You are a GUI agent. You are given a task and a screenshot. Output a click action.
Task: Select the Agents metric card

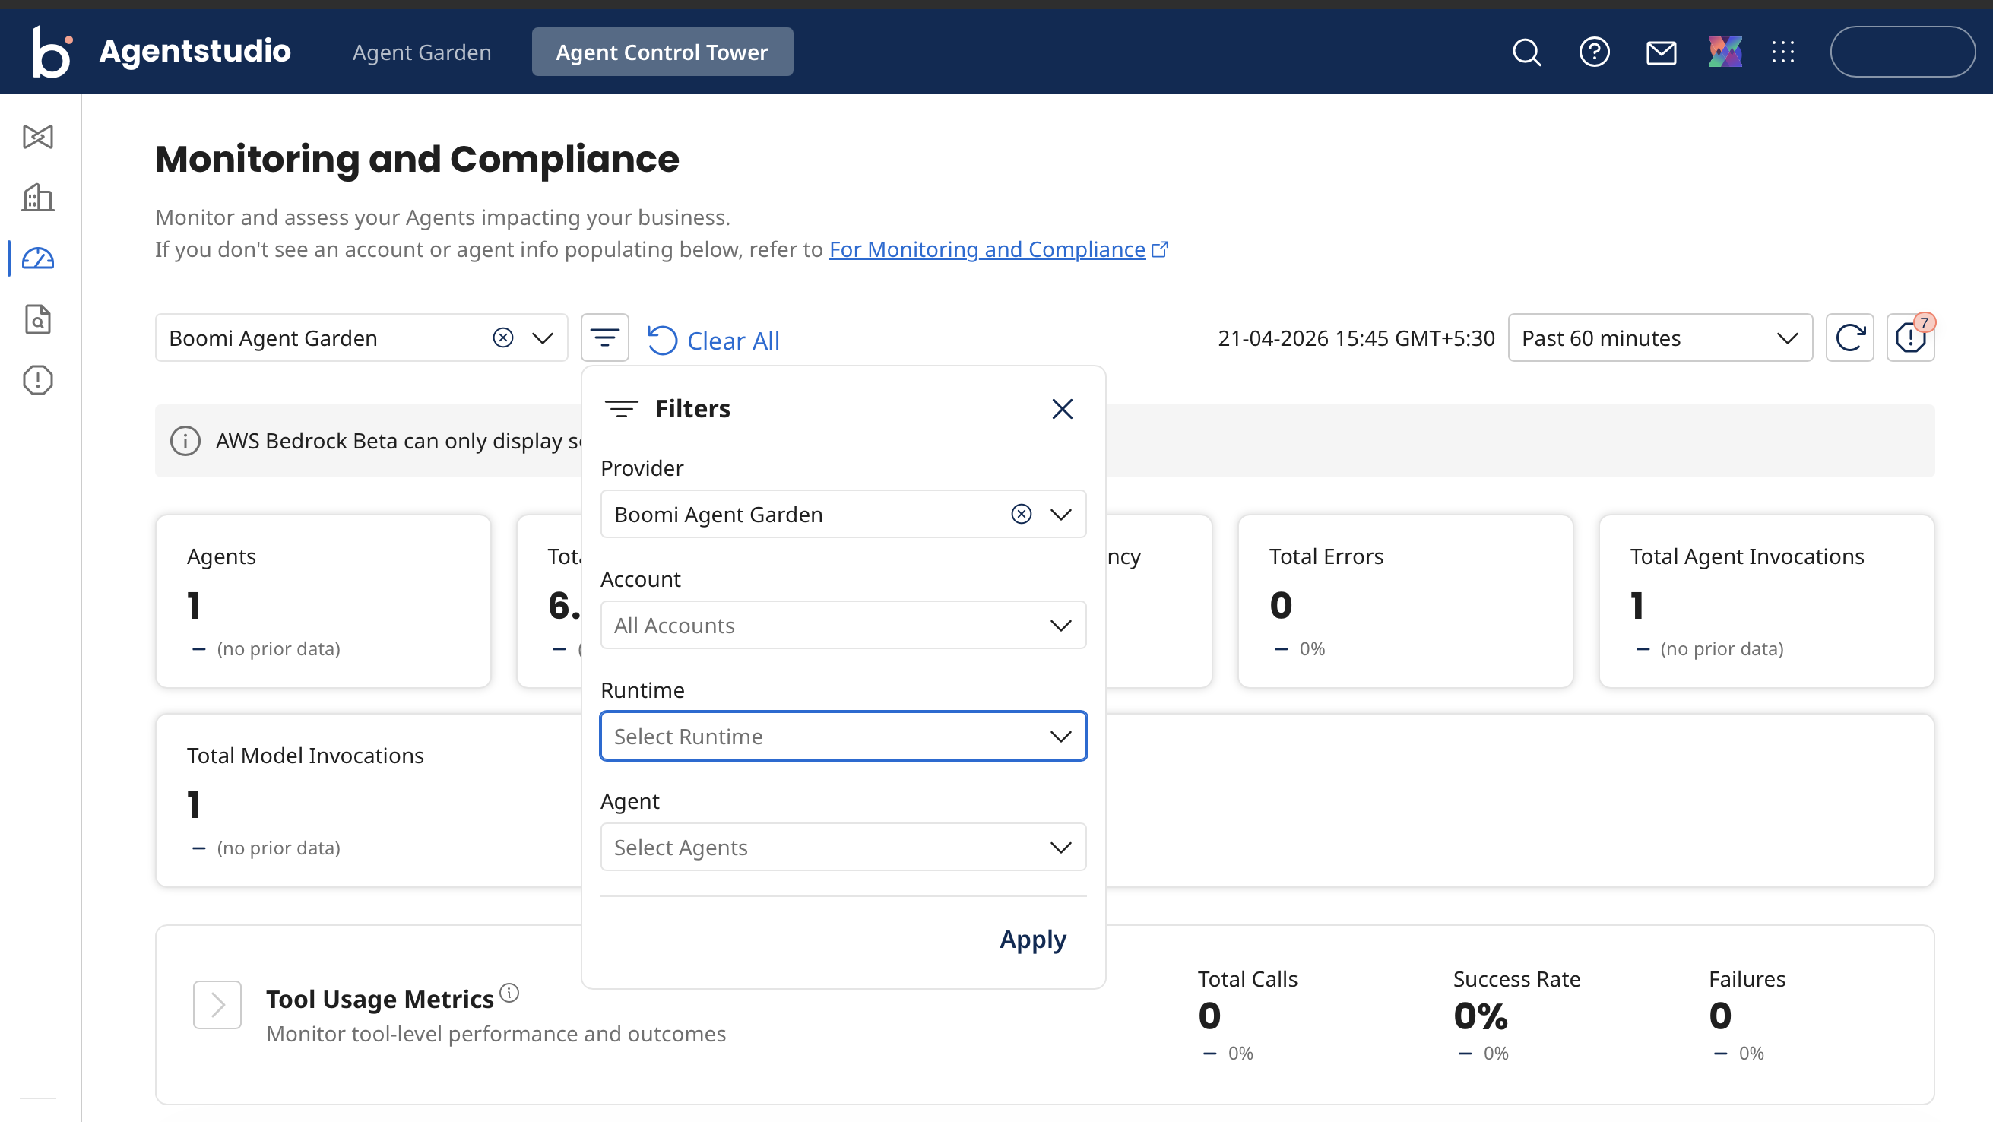click(x=323, y=601)
